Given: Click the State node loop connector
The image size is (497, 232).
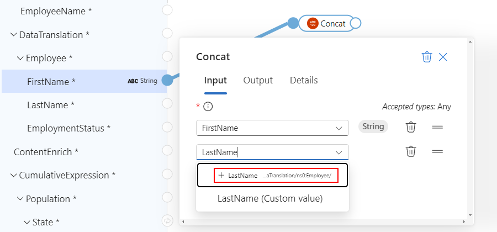Looking at the screenshot, I should pyautogui.click(x=167, y=222).
